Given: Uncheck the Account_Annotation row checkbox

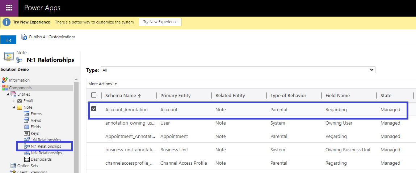Looking at the screenshot, I should (x=94, y=109).
